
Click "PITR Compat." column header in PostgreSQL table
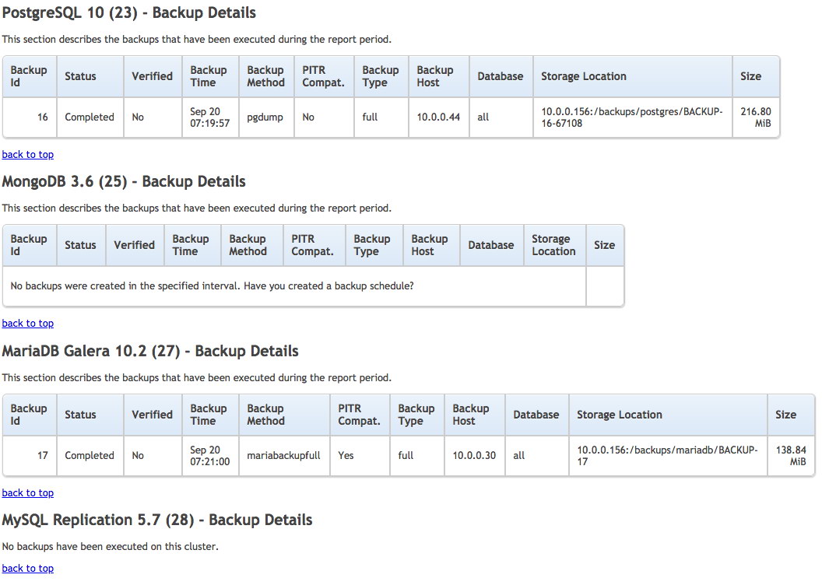click(324, 76)
